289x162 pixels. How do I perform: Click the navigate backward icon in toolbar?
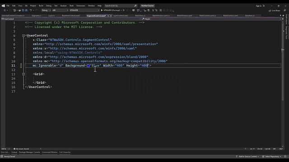[5, 10]
